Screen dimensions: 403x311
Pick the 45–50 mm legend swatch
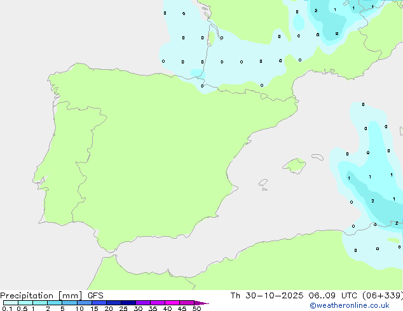pyautogui.click(x=187, y=303)
